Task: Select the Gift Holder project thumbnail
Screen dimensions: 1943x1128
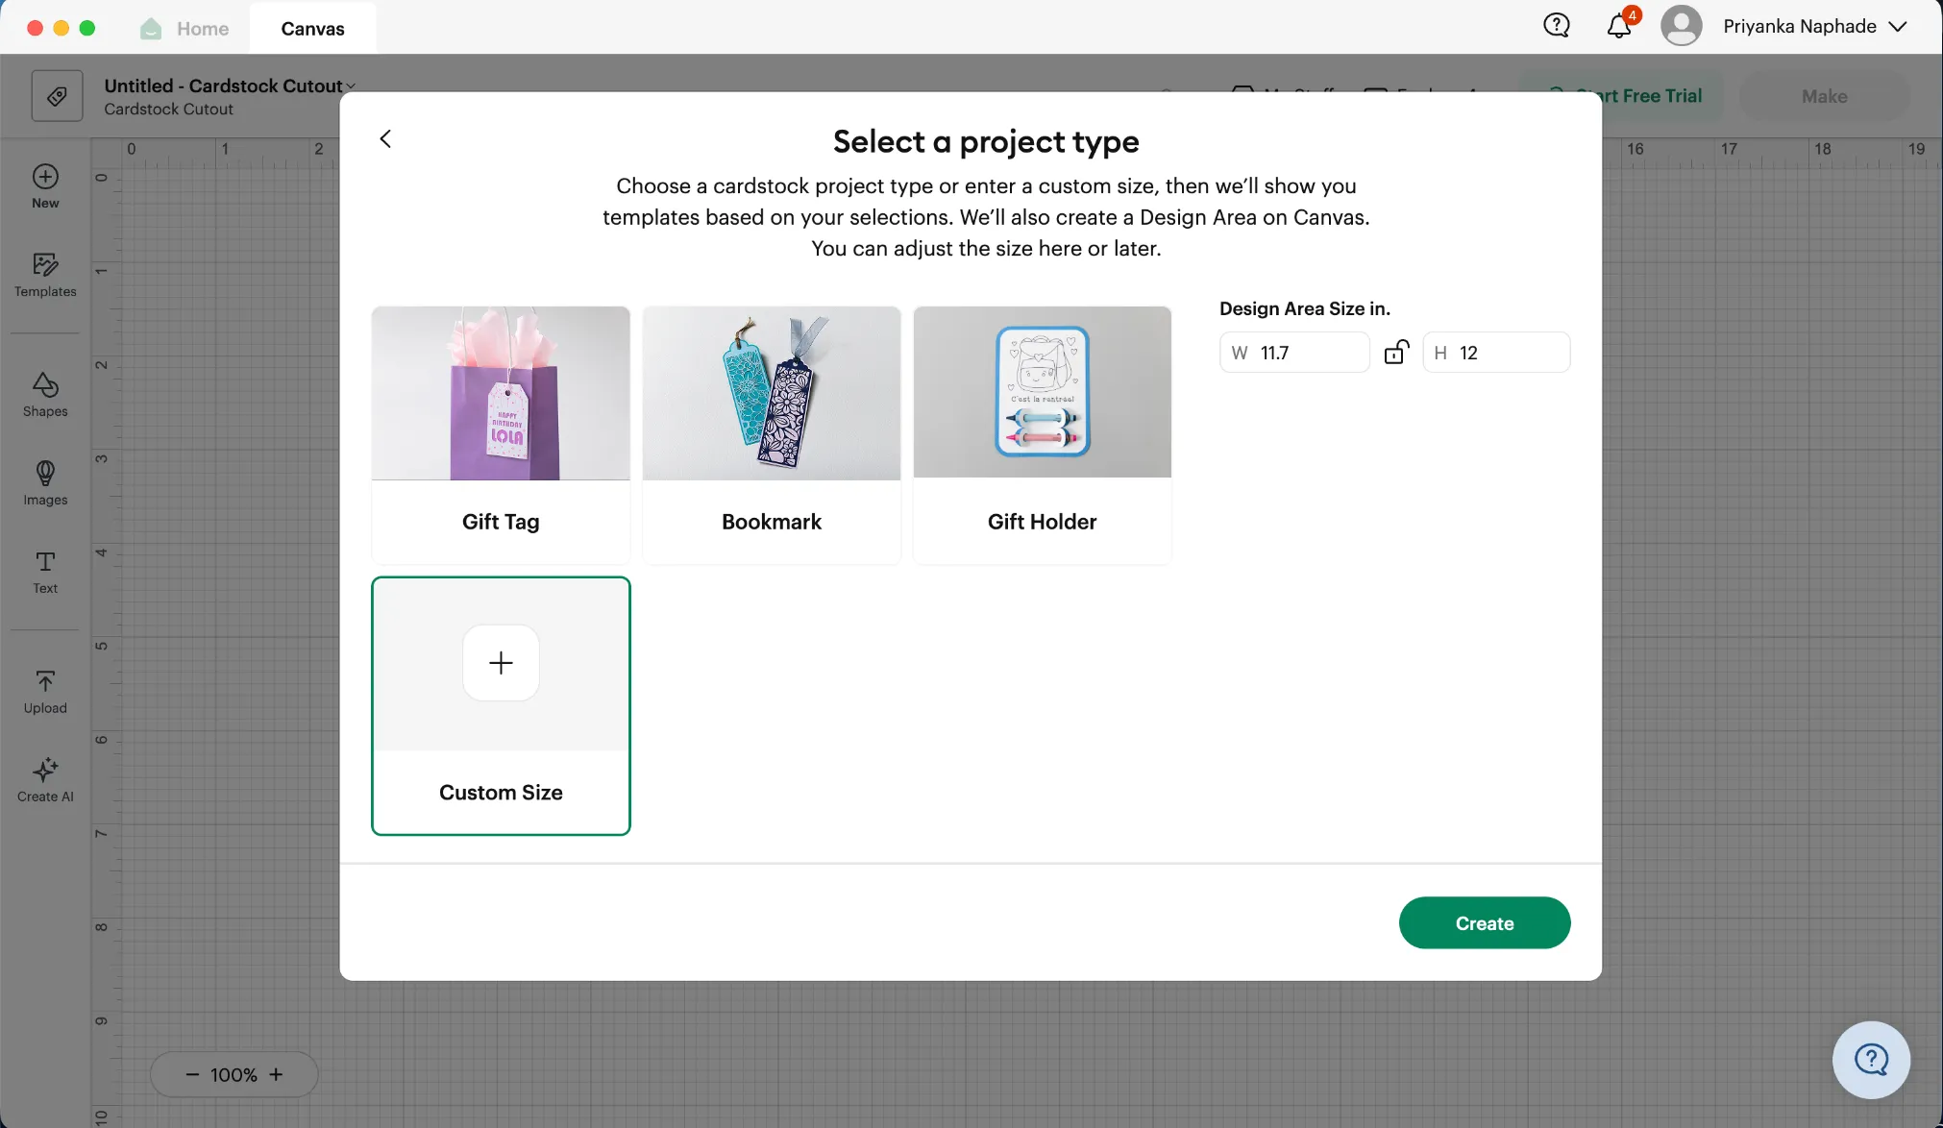Action: [x=1043, y=392]
